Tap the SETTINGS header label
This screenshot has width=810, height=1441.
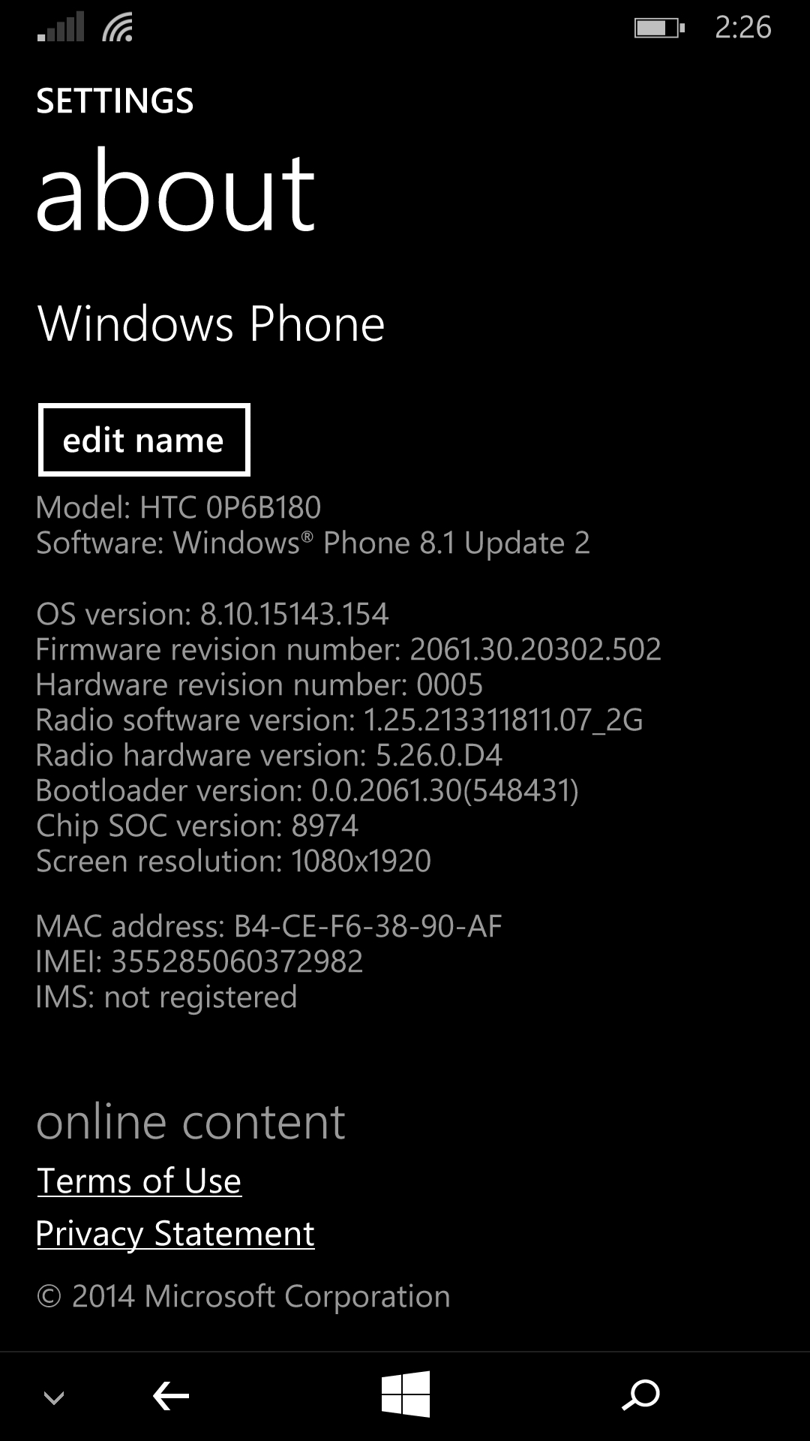[x=115, y=101]
